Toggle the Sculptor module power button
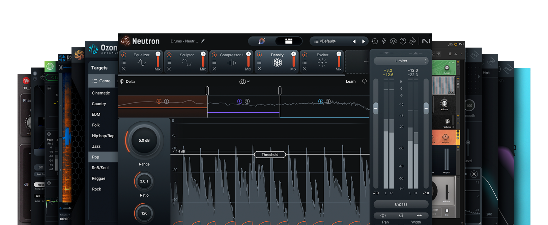Screen dimensions: 548x225 coord(169,55)
